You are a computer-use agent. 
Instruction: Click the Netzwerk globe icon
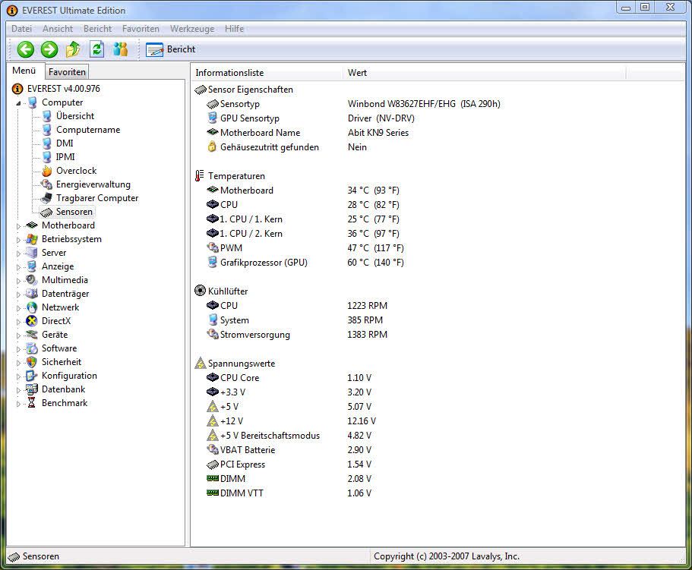[x=32, y=307]
